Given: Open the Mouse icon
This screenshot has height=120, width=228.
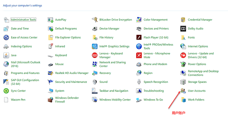Looking at the screenshot, I should coord(51,65).
